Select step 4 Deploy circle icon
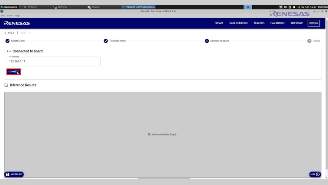Viewport: 328px width, 185px height. (309, 41)
